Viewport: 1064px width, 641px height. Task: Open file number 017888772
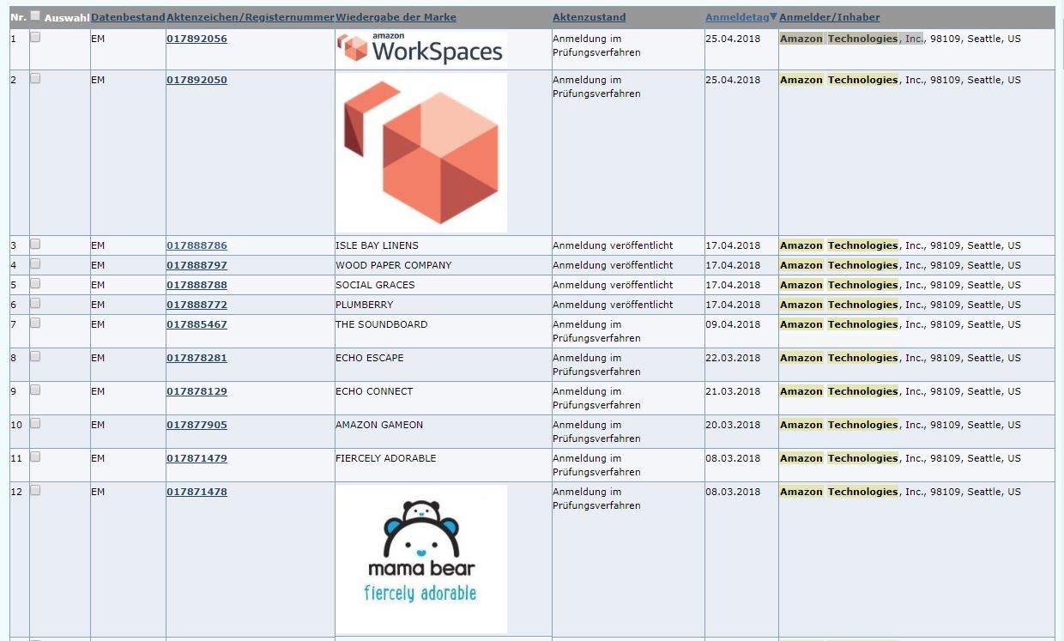tap(196, 305)
